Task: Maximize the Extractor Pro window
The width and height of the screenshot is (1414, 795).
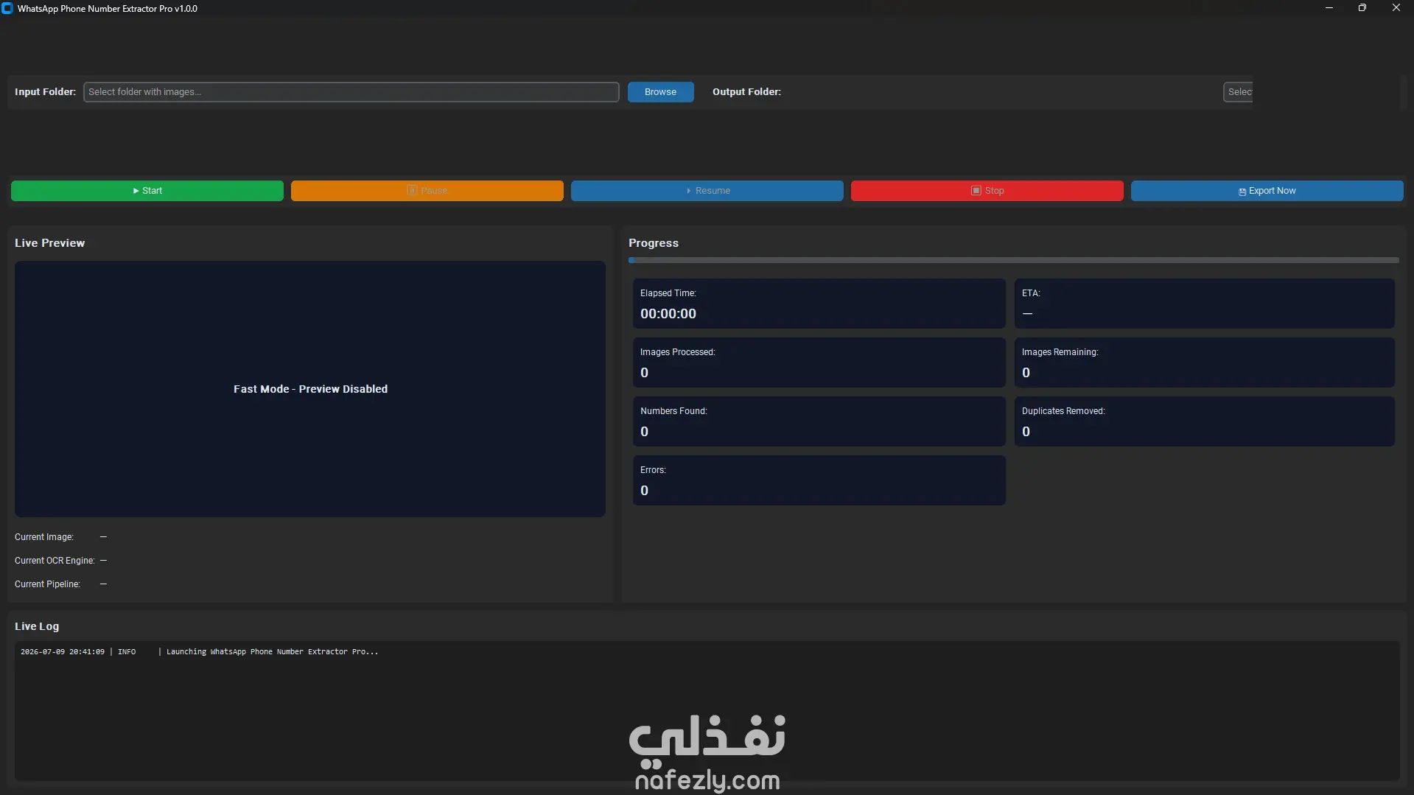Action: pos(1362,8)
